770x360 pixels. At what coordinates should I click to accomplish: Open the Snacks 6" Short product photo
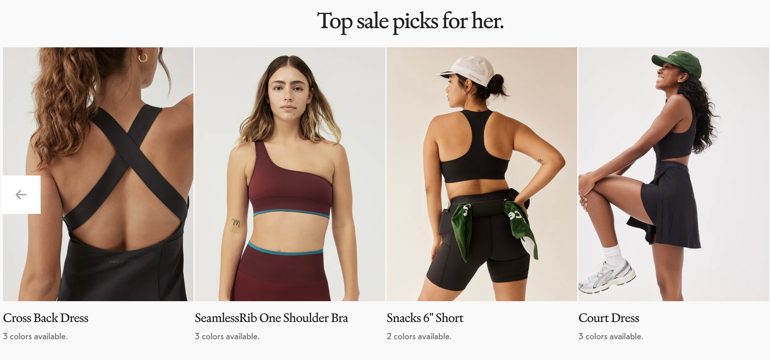pyautogui.click(x=482, y=174)
